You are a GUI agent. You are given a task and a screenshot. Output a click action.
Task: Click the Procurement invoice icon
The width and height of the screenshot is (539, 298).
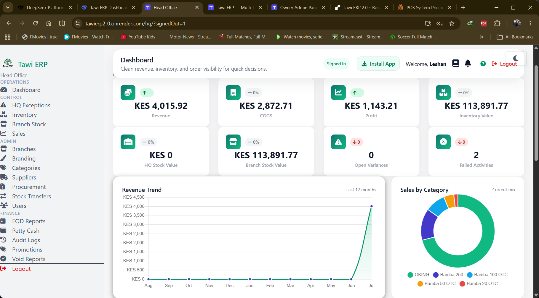pos(3,187)
